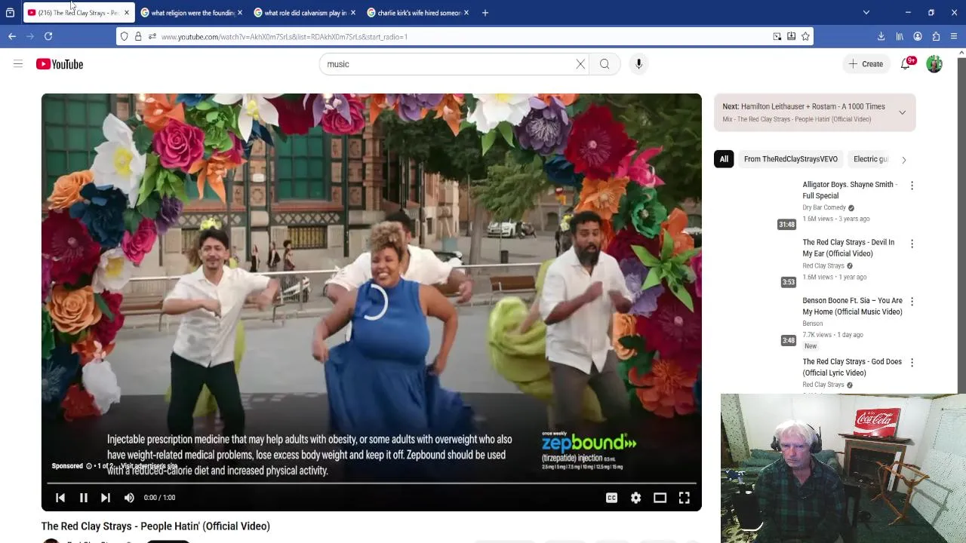Go back to previous page
The image size is (966, 543).
(x=12, y=36)
